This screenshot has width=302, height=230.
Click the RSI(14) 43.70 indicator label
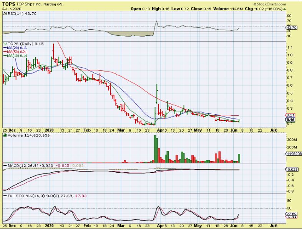(x=22, y=13)
